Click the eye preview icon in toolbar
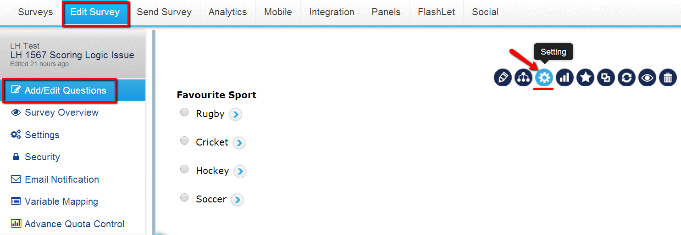This screenshot has height=235, width=681. coord(647,78)
